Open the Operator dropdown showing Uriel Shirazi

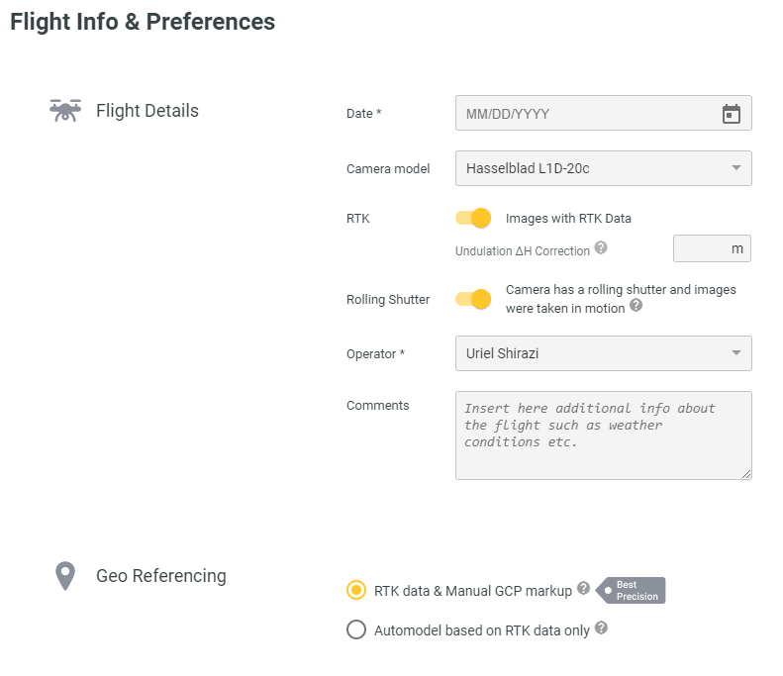click(x=603, y=353)
